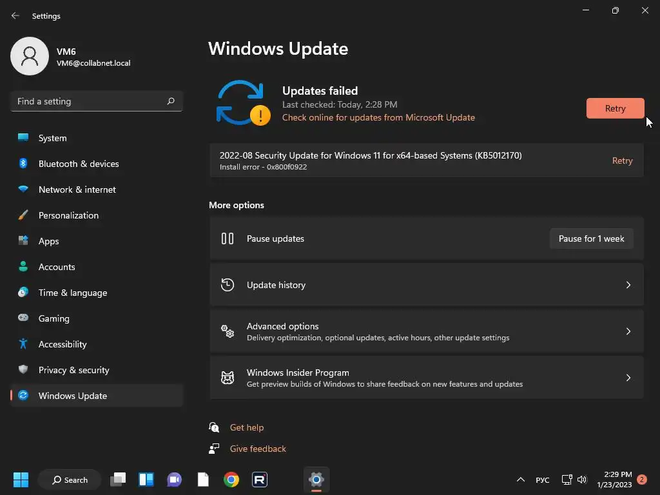Open the notification badge showing 2
Image resolution: width=660 pixels, height=495 pixels.
point(641,480)
